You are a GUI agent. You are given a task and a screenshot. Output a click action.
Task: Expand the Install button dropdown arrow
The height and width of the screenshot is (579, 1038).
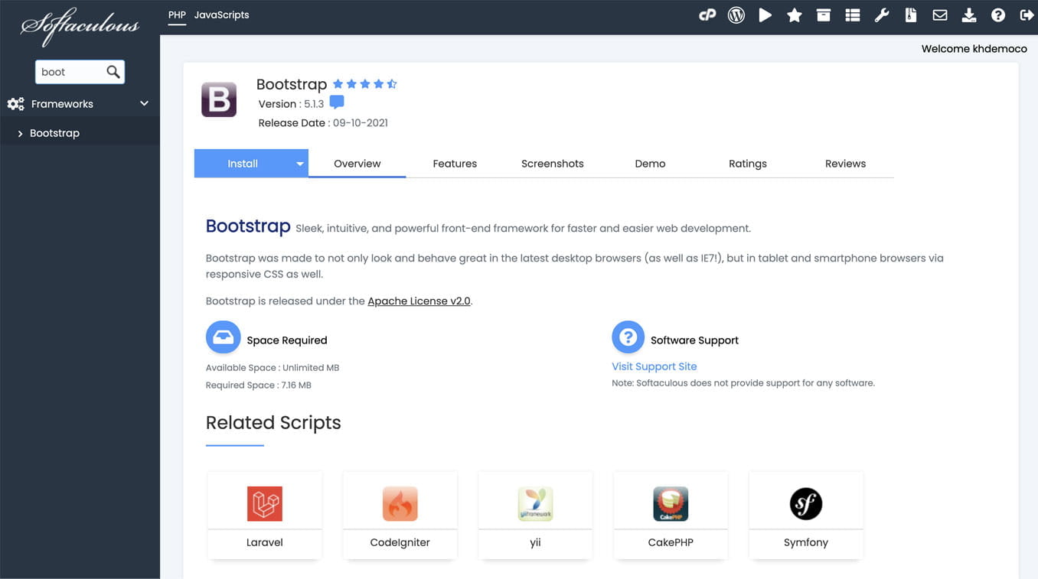(x=299, y=163)
